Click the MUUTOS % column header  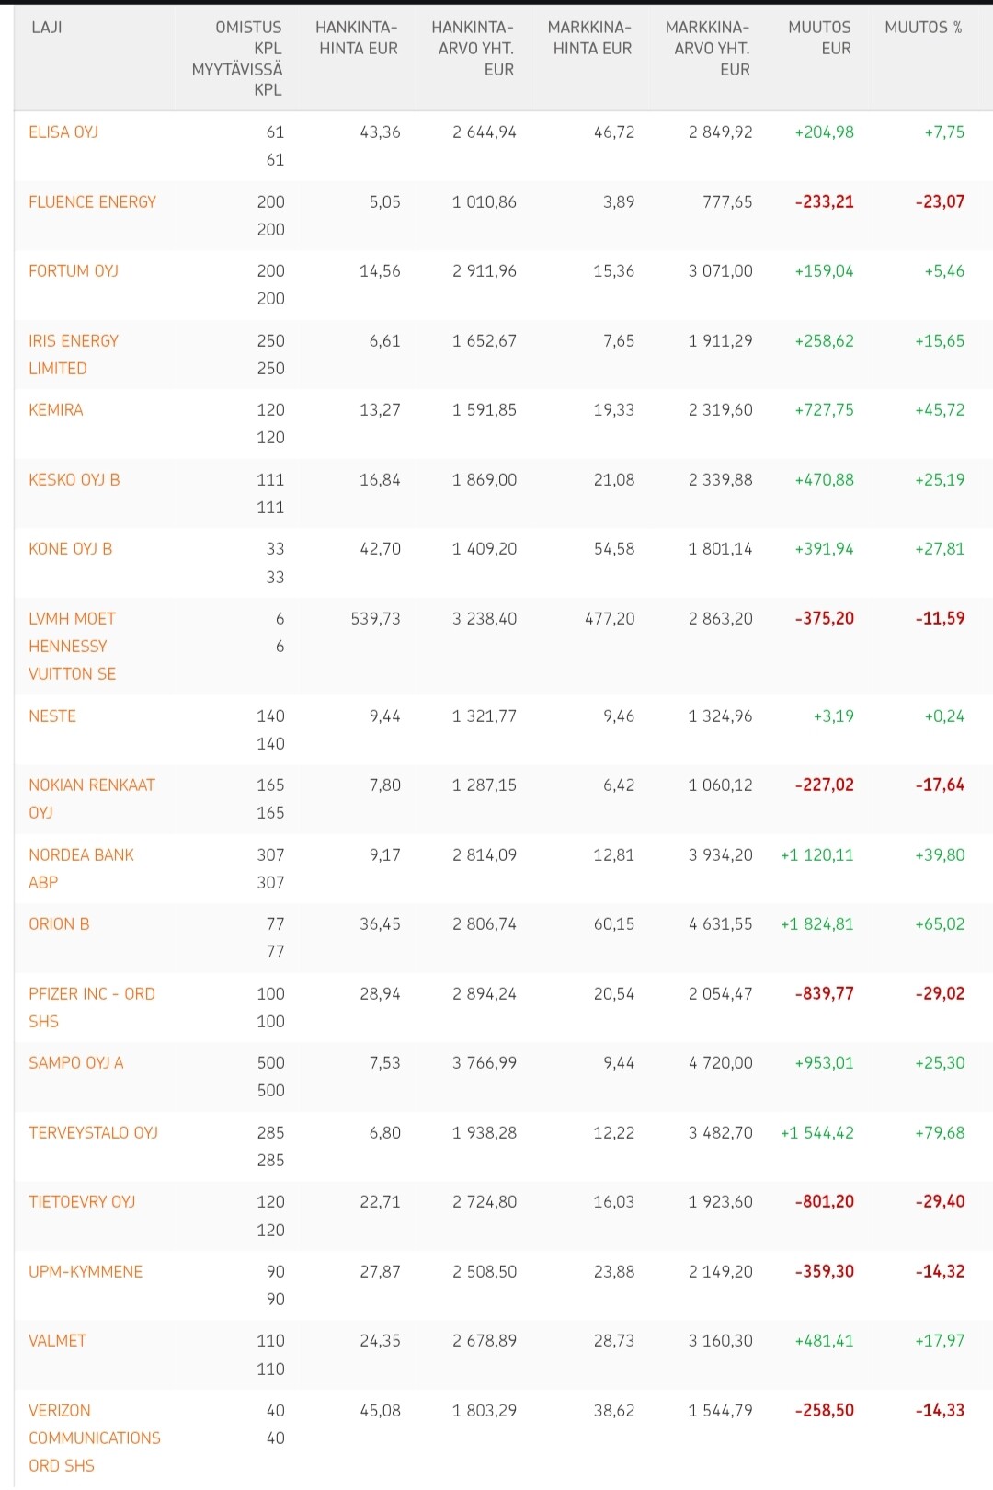point(923,28)
